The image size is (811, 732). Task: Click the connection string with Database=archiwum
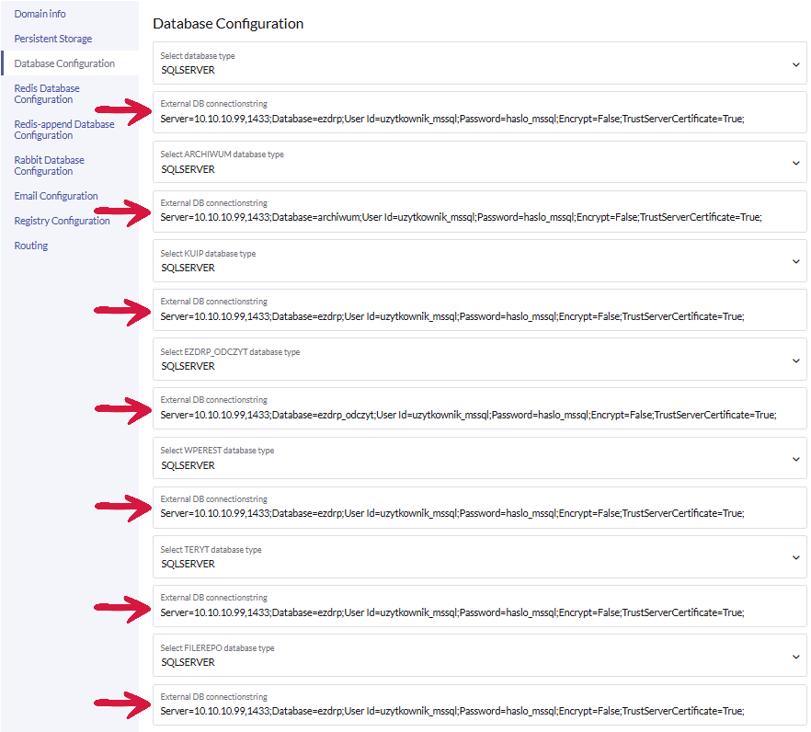pos(461,218)
